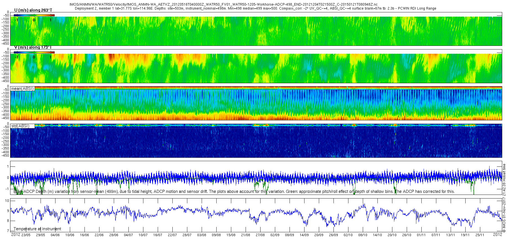
Task: Click the '10/07' date tick label
Action: pyautogui.click(x=143, y=235)
